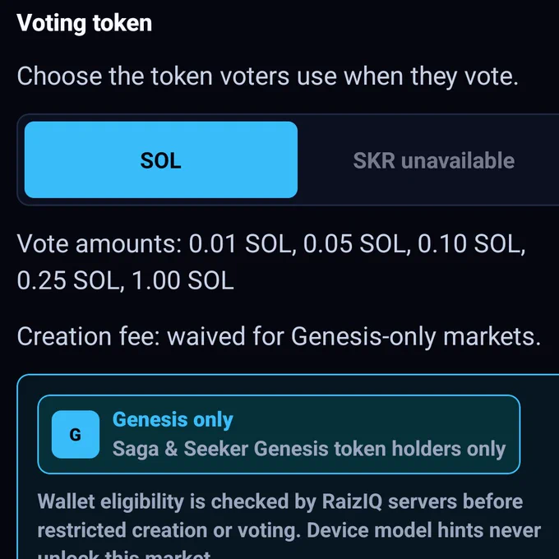The image size is (559, 559).
Task: Click the Genesis-only markets phrase in fee line
Action: (x=416, y=336)
